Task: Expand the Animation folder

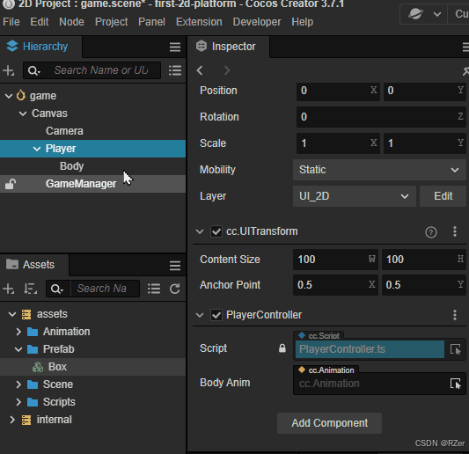Action: 18,332
